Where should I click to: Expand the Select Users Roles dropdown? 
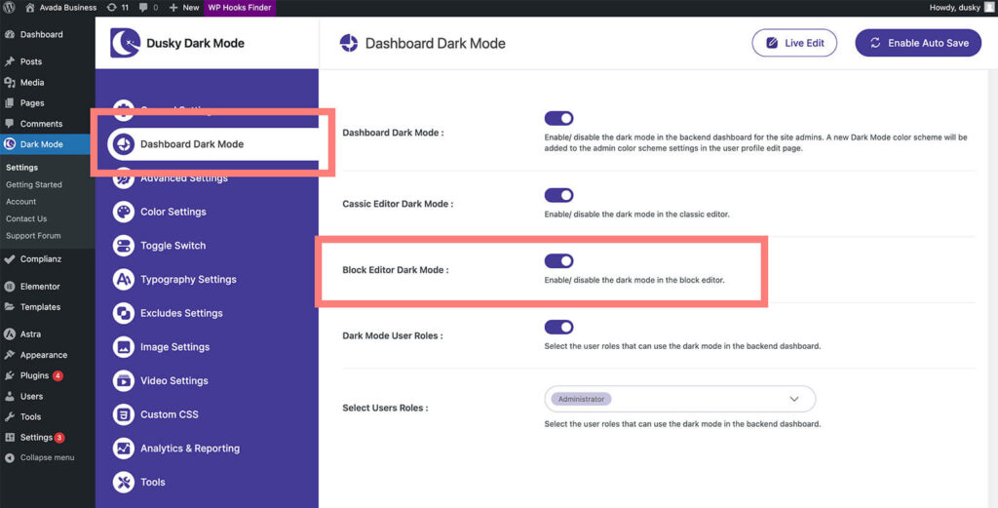click(x=679, y=399)
